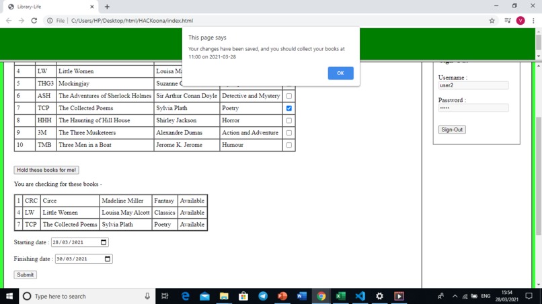
Task: Open Mail app from taskbar
Action: [204, 296]
